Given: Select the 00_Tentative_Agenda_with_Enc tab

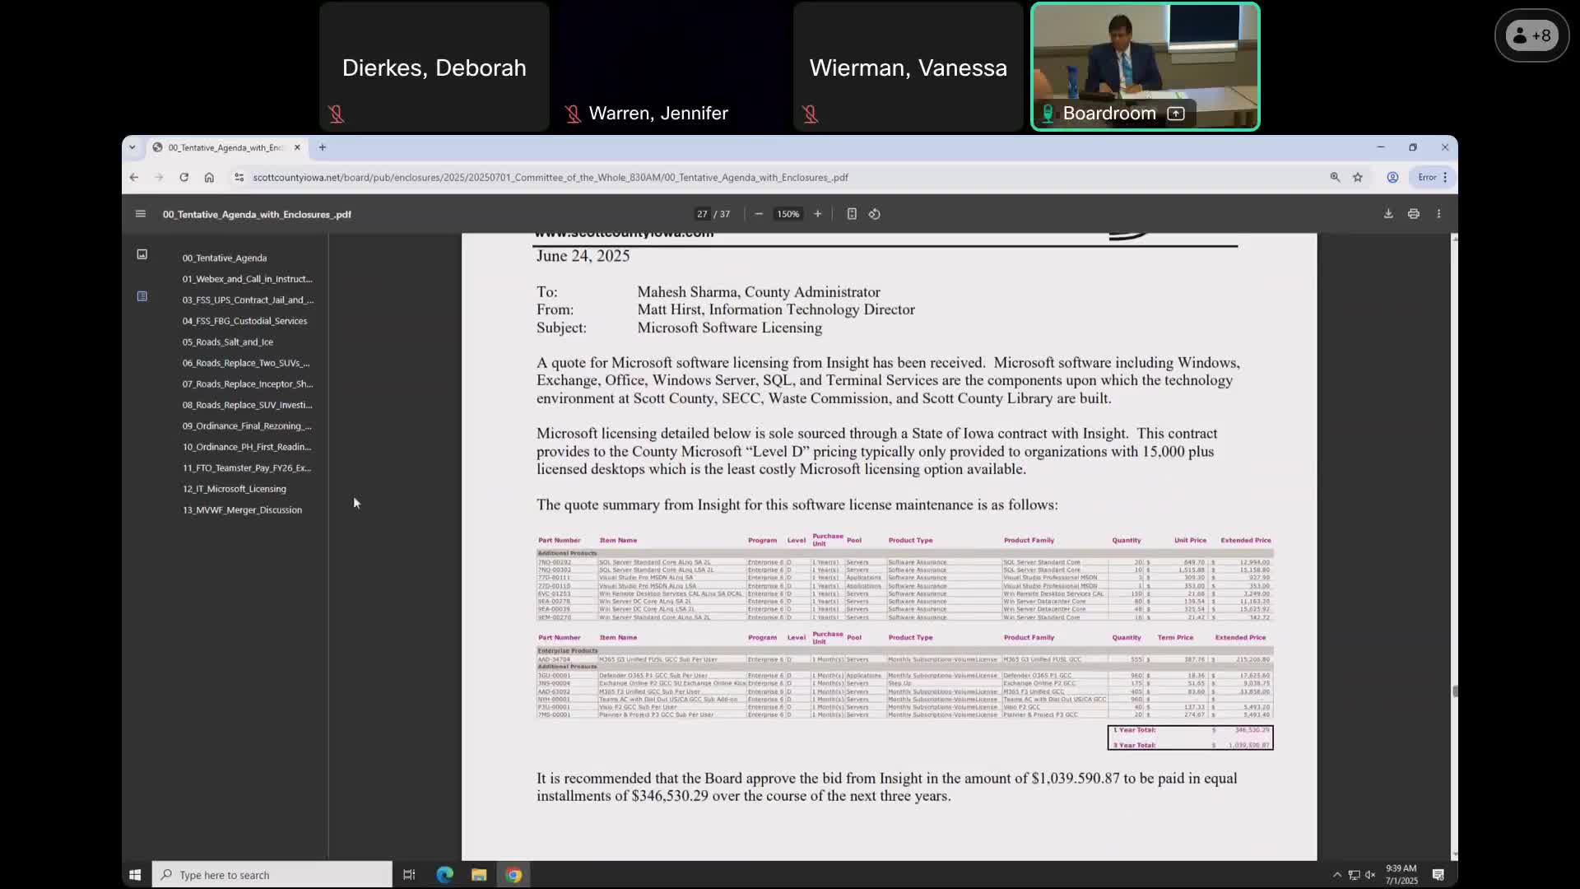Looking at the screenshot, I should click(x=222, y=147).
